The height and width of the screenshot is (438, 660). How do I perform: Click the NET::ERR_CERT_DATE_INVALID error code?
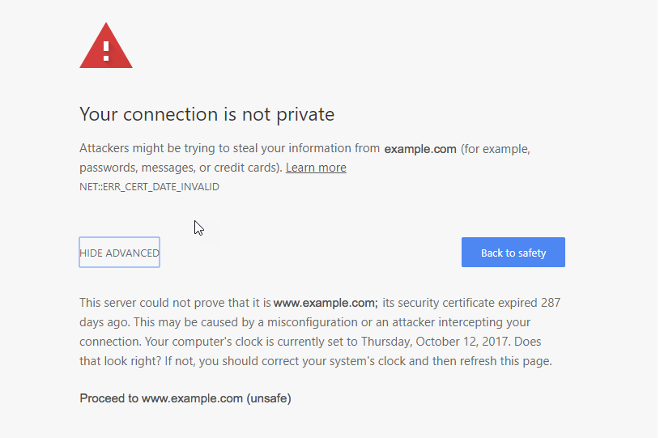(x=149, y=186)
